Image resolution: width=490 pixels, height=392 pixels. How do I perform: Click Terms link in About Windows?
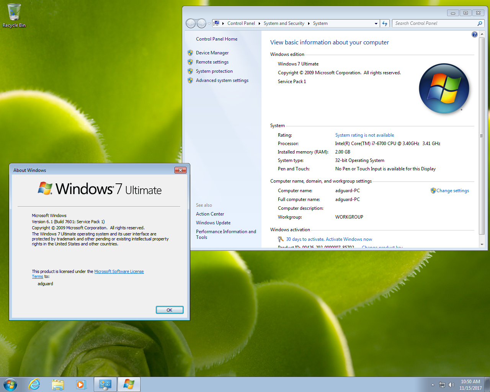tap(38, 276)
